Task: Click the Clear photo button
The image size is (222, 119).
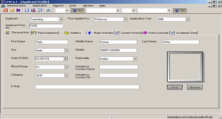Action: [175, 87]
